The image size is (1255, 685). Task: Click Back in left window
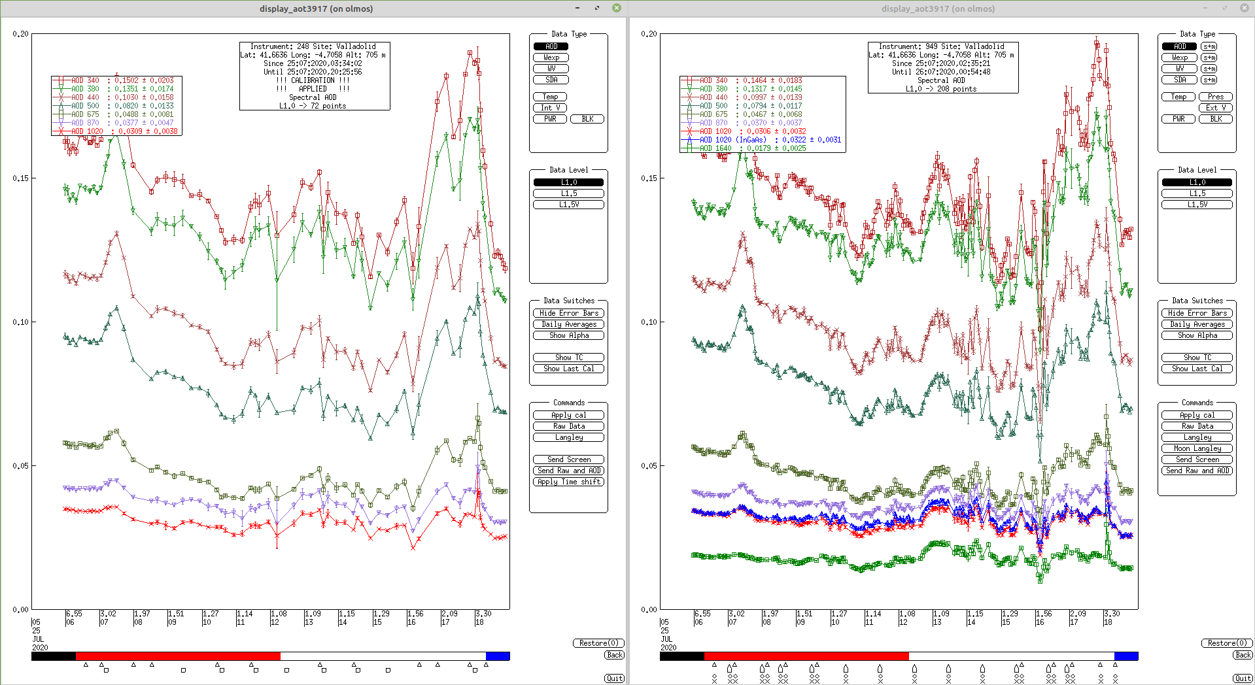click(614, 655)
